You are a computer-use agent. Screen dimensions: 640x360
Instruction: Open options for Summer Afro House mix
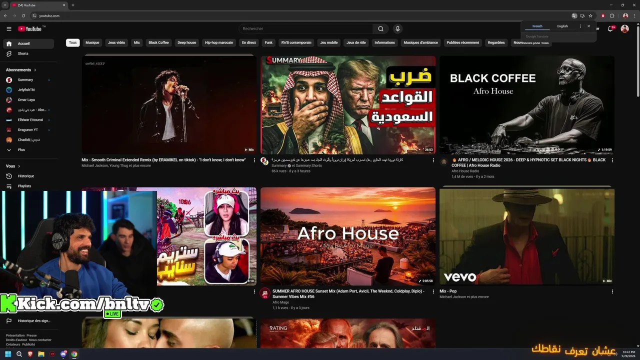pos(433,291)
